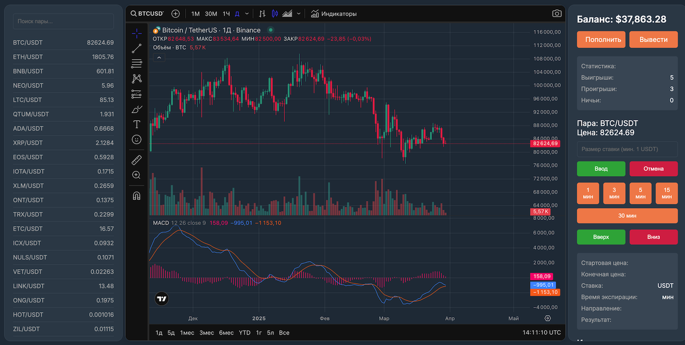
Task: Set chart range to 6мес
Action: (x=226, y=332)
